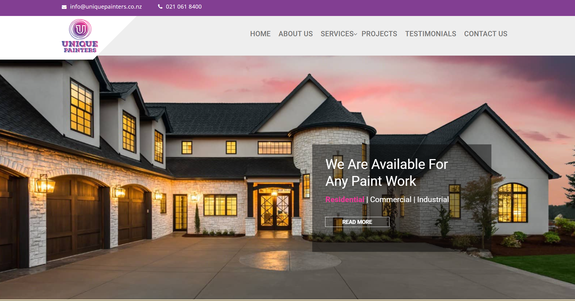The height and width of the screenshot is (301, 575).
Task: Open the Contact Us page
Action: point(486,34)
